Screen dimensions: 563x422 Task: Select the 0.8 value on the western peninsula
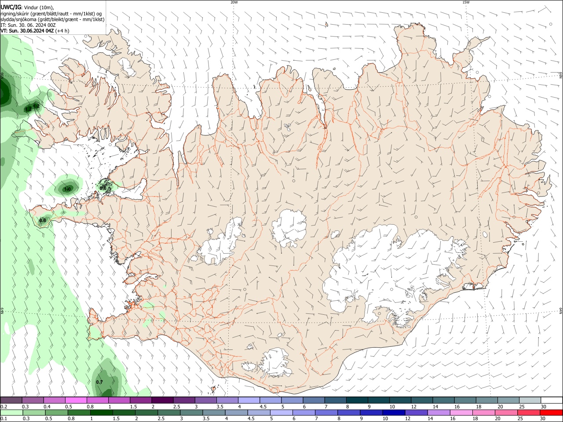tap(43, 220)
